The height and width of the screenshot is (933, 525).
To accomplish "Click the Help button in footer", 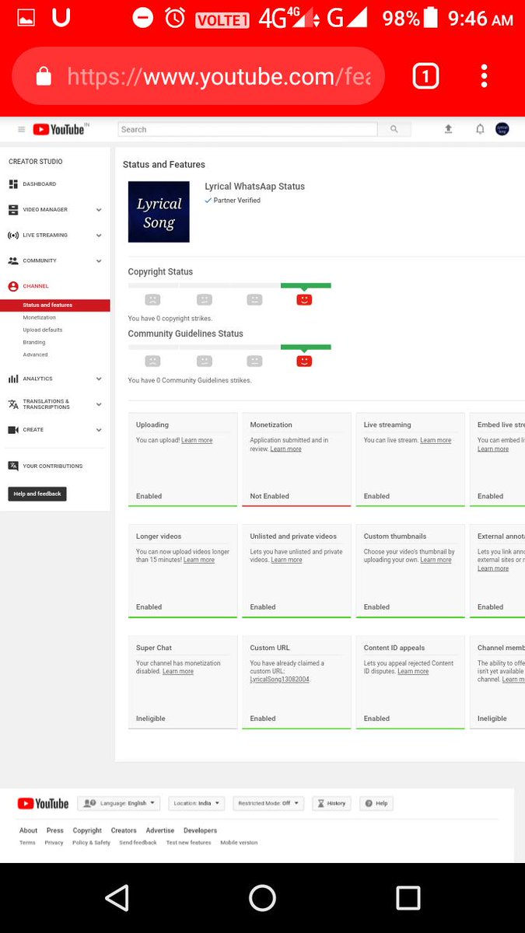I will [376, 803].
